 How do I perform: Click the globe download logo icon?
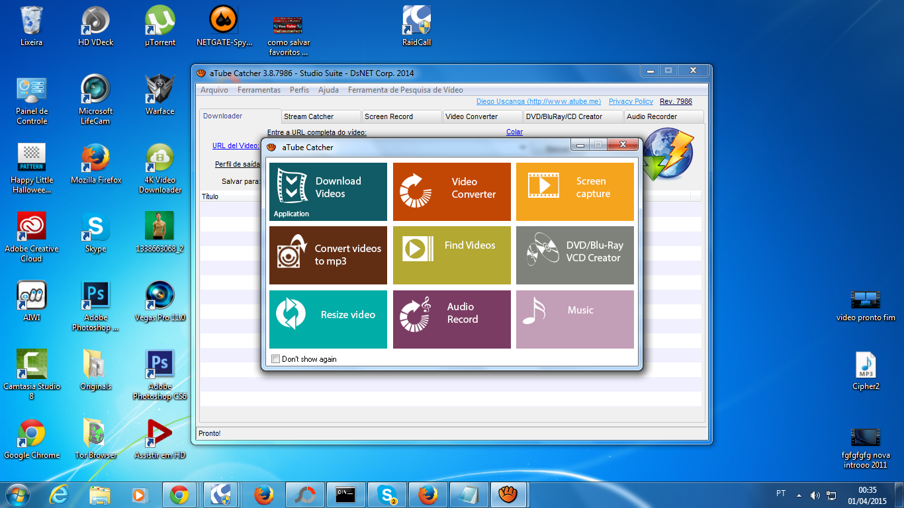click(x=668, y=153)
